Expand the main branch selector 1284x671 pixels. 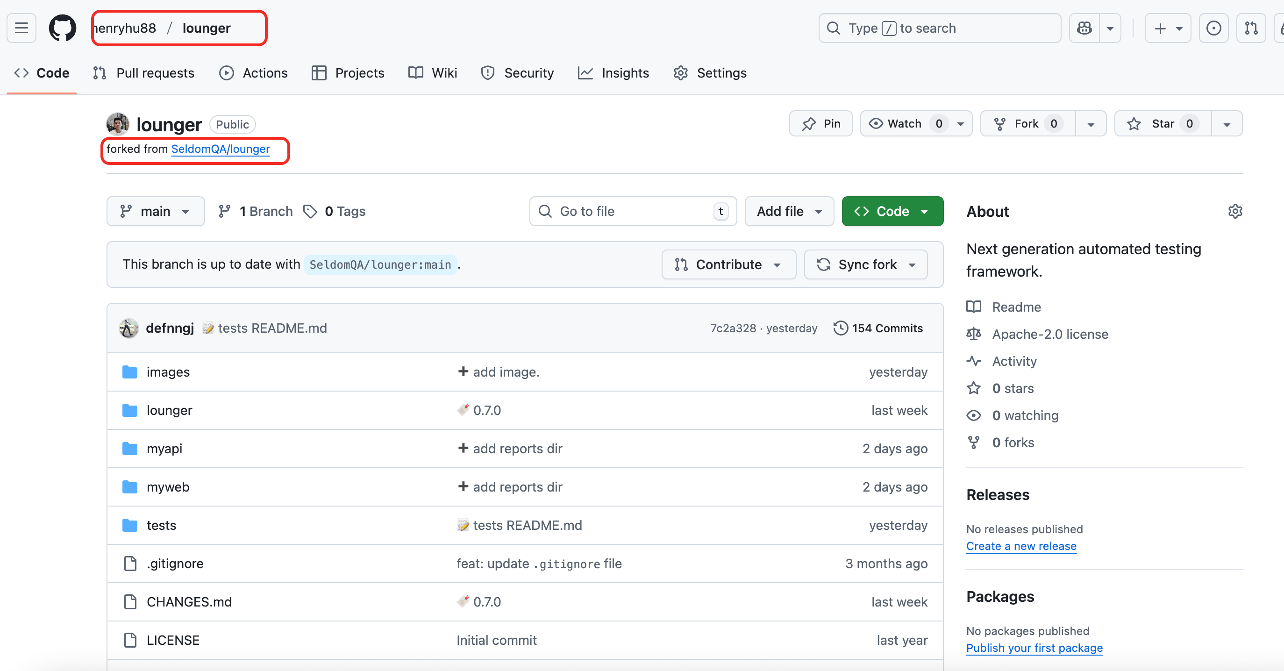coord(156,211)
